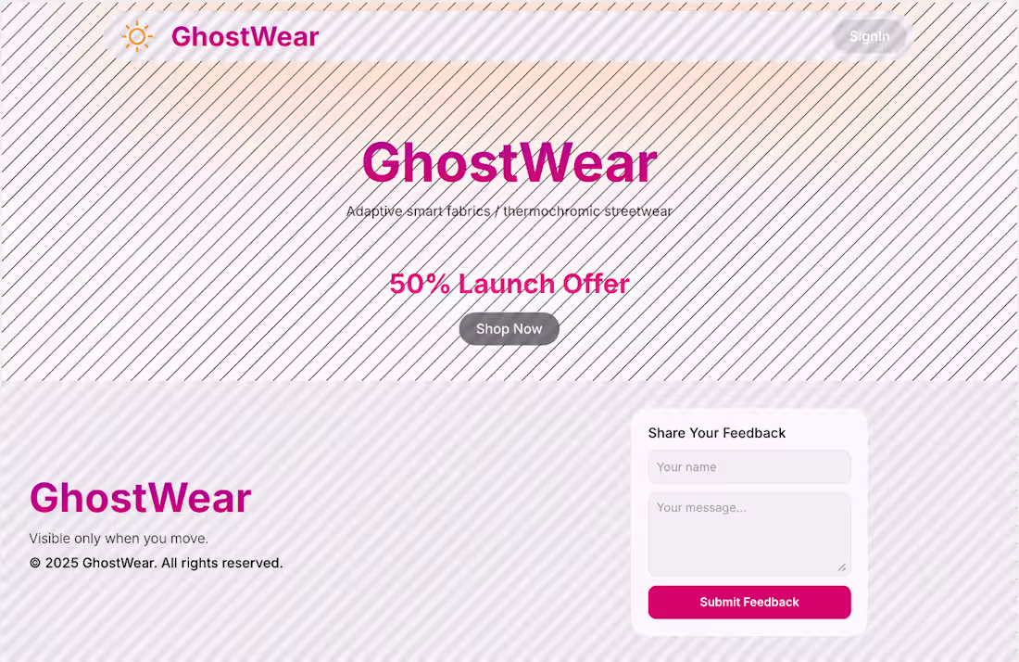Click the GhostWear navbar brand link
The image size is (1019, 662).
(x=245, y=36)
